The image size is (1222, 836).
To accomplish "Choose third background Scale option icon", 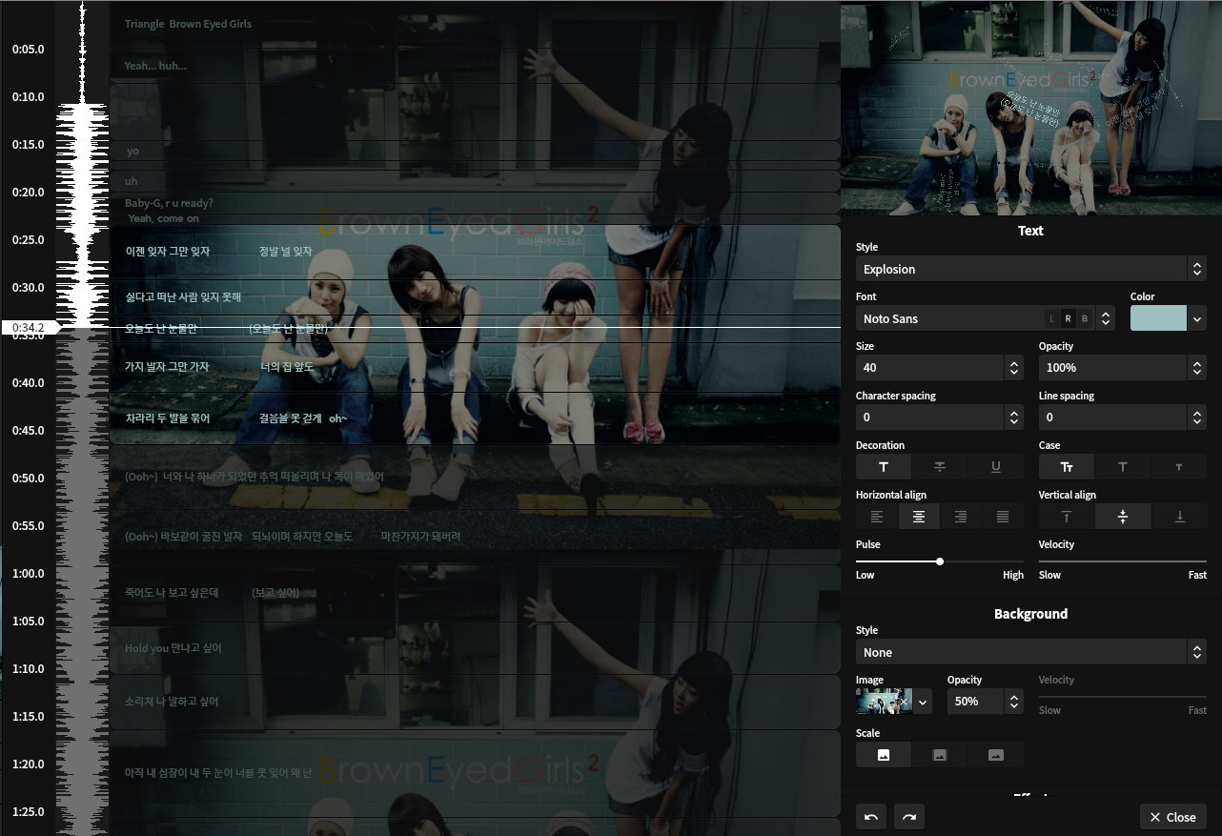I will (x=996, y=755).
